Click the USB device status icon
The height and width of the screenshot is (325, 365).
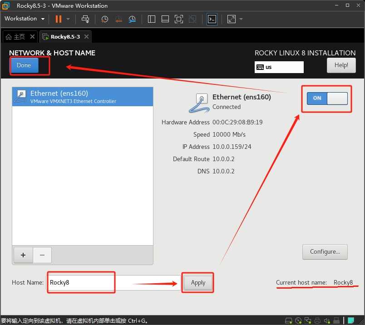click(336, 321)
